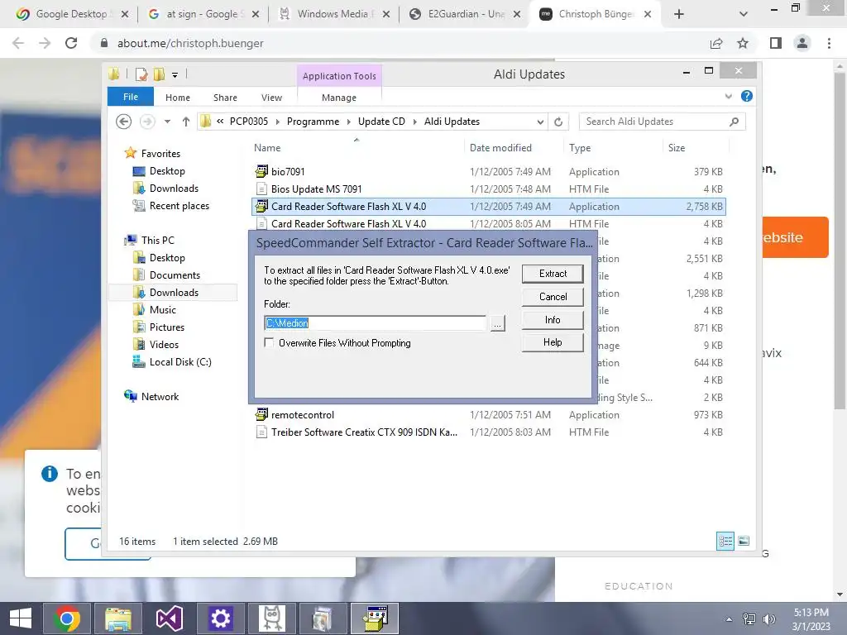Switch to the View ribbon tab
The height and width of the screenshot is (635, 847).
(271, 98)
